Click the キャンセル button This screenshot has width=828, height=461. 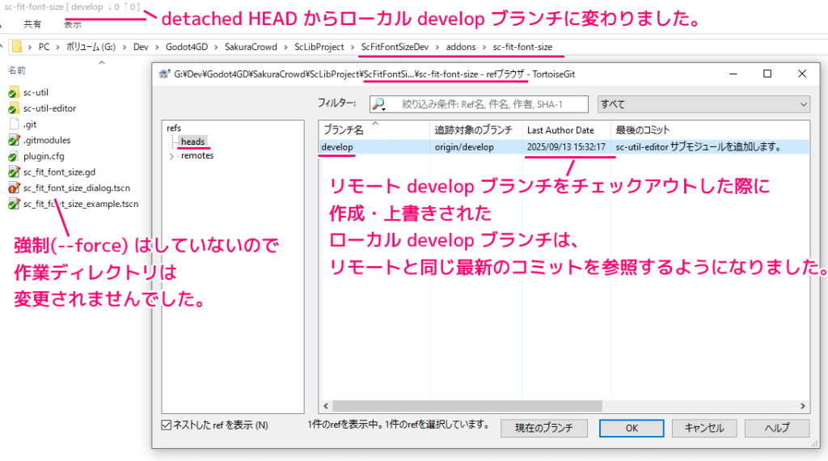pyautogui.click(x=703, y=428)
